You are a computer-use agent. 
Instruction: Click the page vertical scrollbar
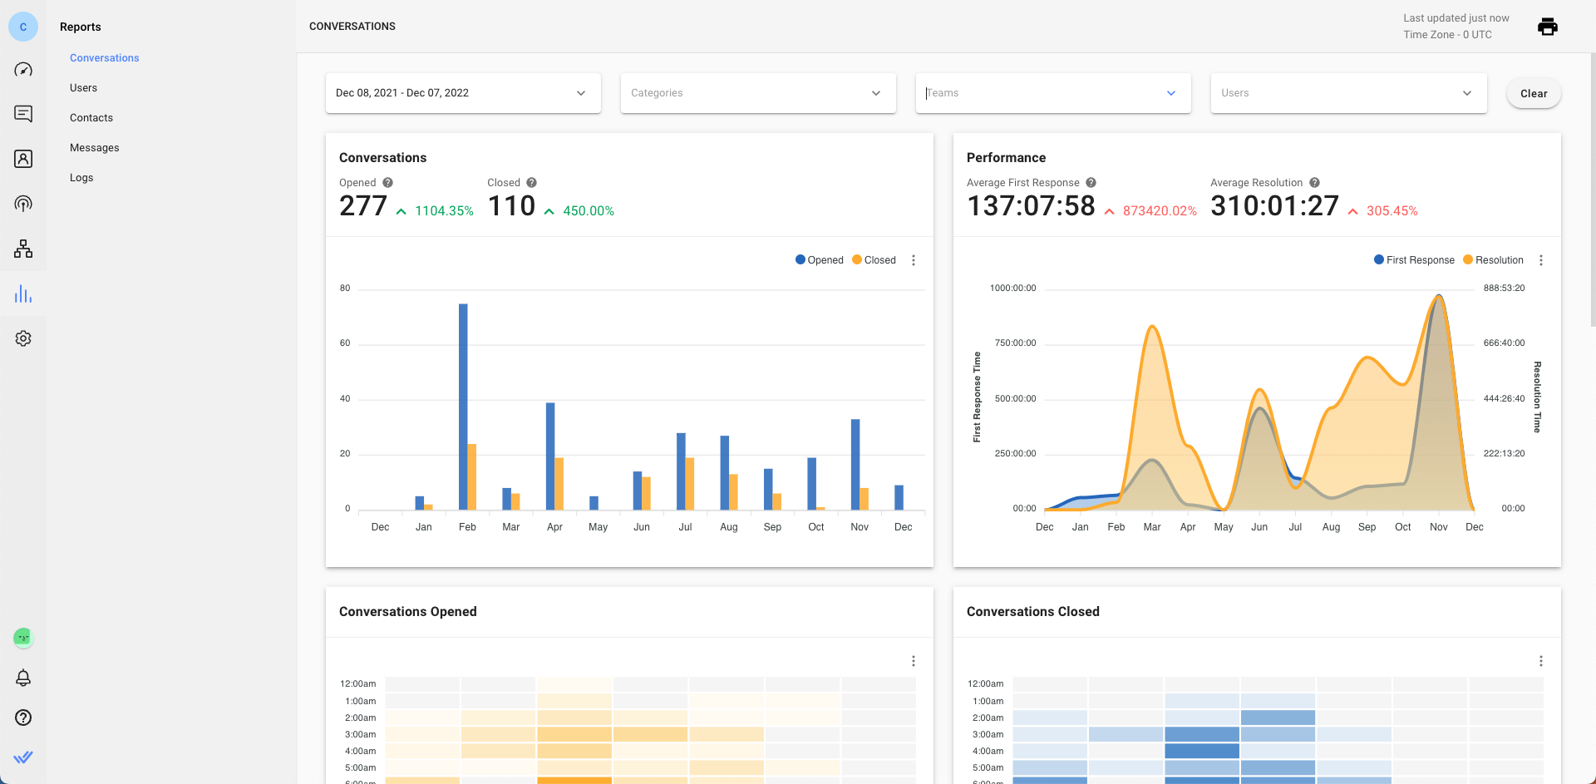pos(1593,191)
